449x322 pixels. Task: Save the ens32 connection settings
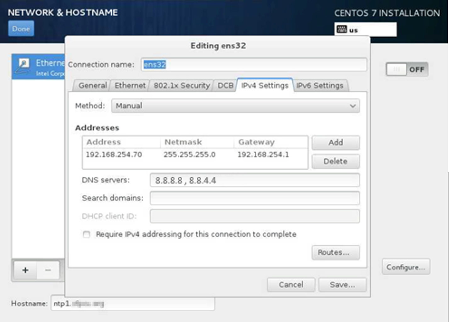342,285
